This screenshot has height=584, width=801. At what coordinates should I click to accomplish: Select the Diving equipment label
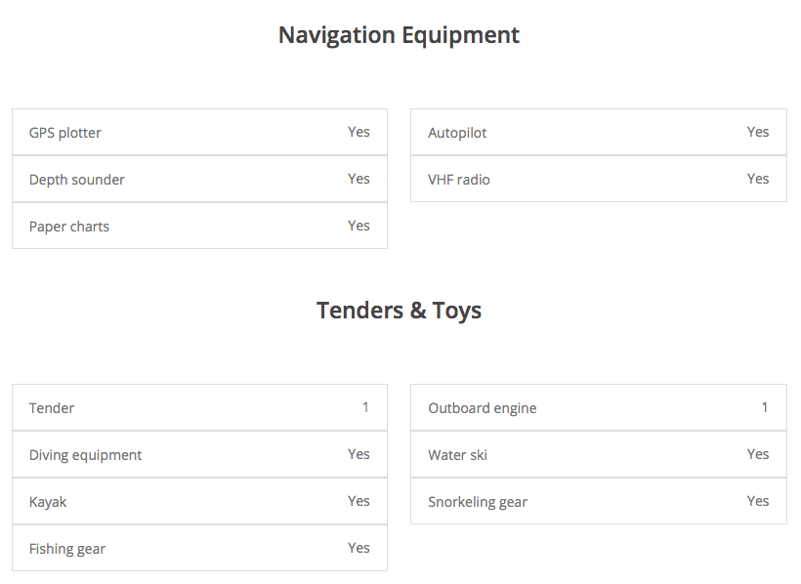(86, 455)
